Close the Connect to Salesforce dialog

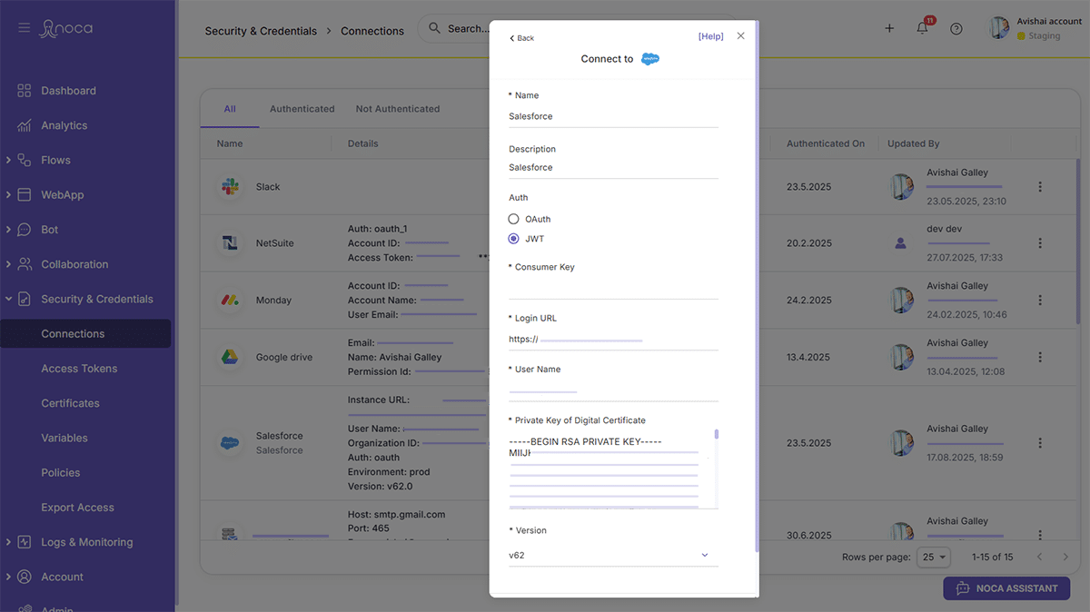pyautogui.click(x=740, y=36)
